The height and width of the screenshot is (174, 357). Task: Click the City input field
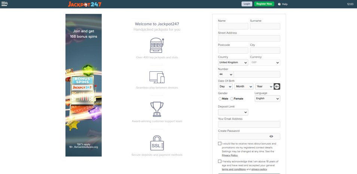coord(265,50)
